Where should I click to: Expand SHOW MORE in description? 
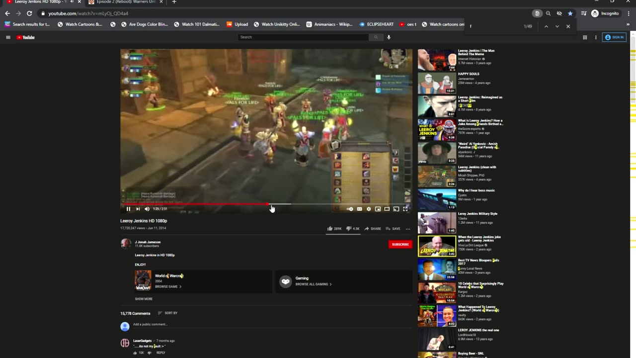tap(144, 299)
